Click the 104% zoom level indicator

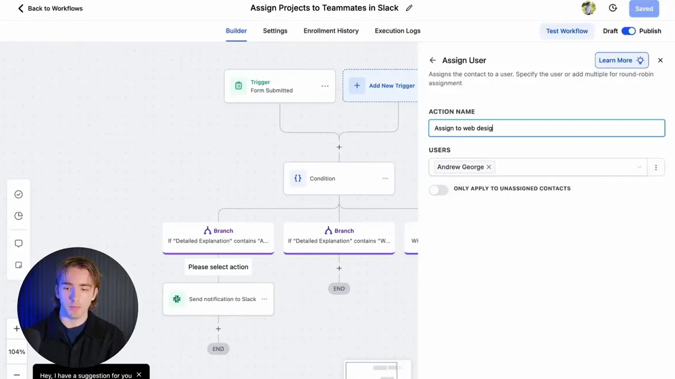[16, 352]
